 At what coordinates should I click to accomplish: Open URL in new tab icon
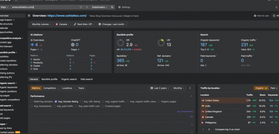pyautogui.click(x=81, y=7)
